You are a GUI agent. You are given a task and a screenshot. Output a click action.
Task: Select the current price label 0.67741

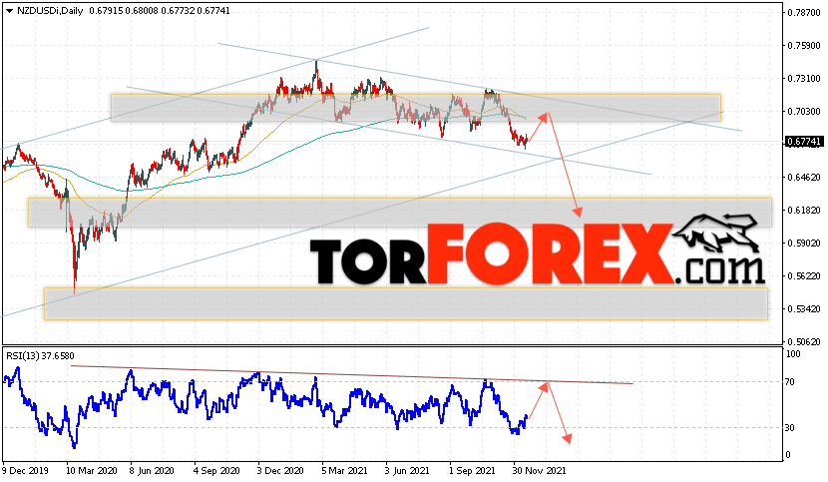point(804,142)
